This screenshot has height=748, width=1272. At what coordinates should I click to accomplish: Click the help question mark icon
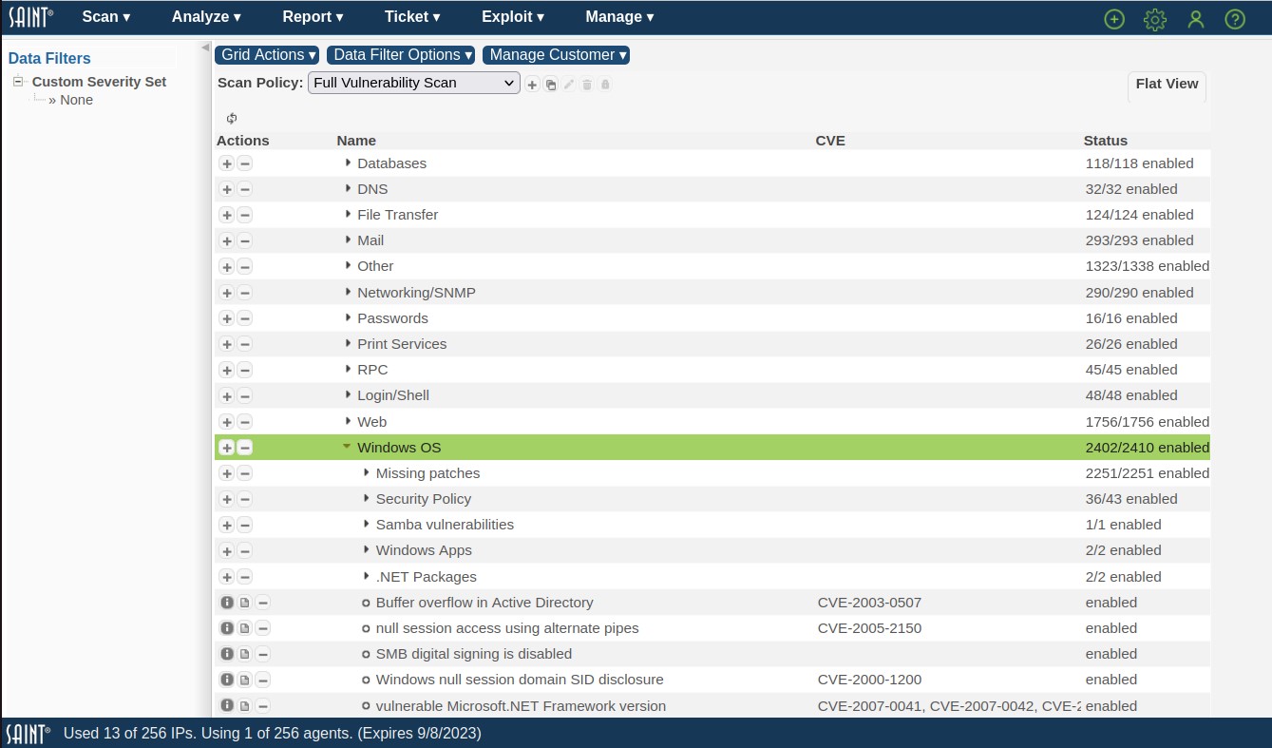point(1235,19)
